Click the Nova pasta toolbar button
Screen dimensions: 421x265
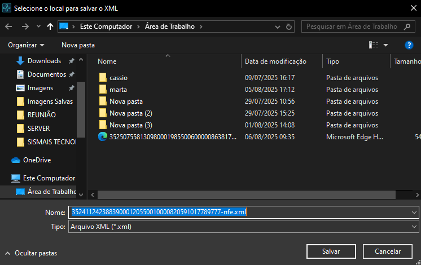coord(78,45)
